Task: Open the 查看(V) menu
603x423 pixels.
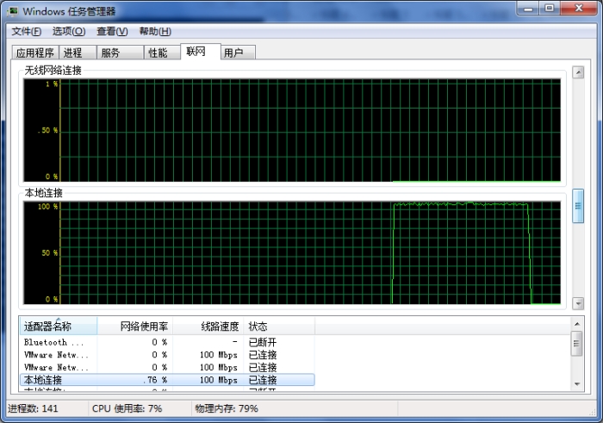Action: pyautogui.click(x=112, y=32)
